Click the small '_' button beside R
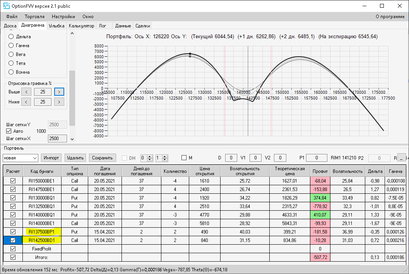This screenshot has height=274, width=409. [x=401, y=158]
